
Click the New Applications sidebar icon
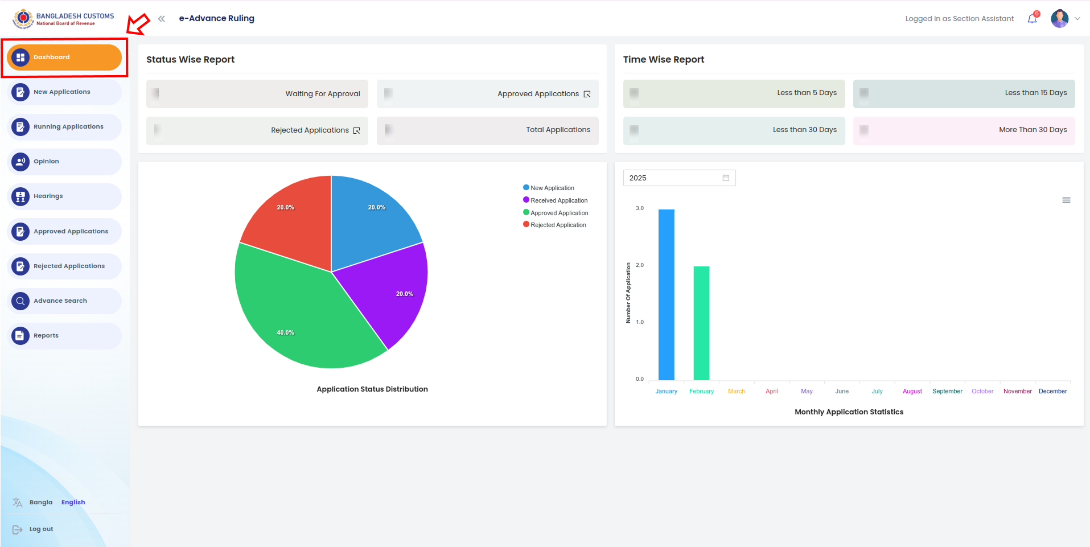[x=20, y=92]
